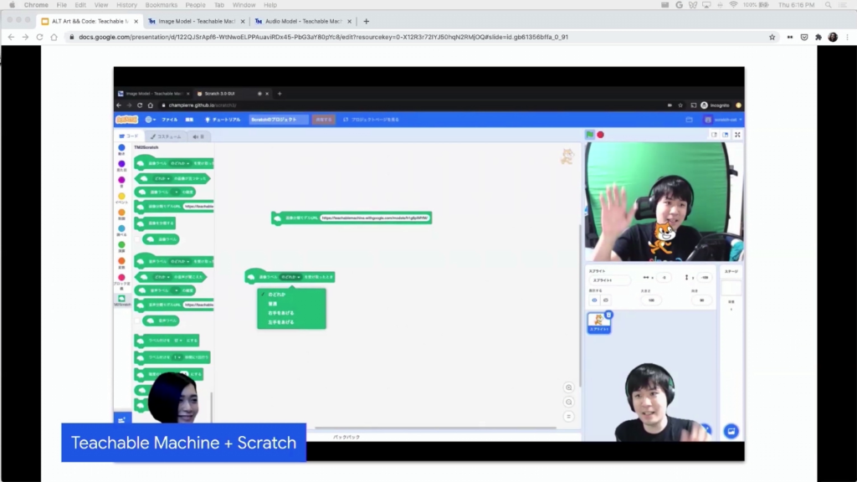Reload the Chrome page
Screen dimensions: 857x482
coord(39,37)
